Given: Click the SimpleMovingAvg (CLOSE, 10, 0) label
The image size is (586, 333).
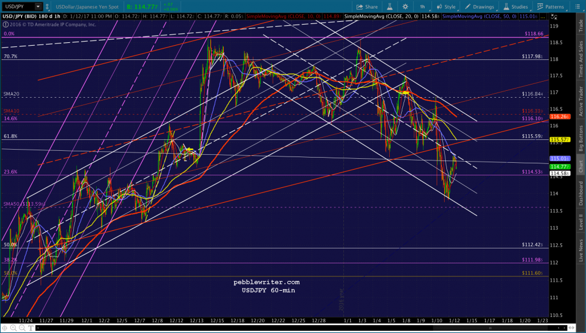Looking at the screenshot, I should (x=283, y=17).
